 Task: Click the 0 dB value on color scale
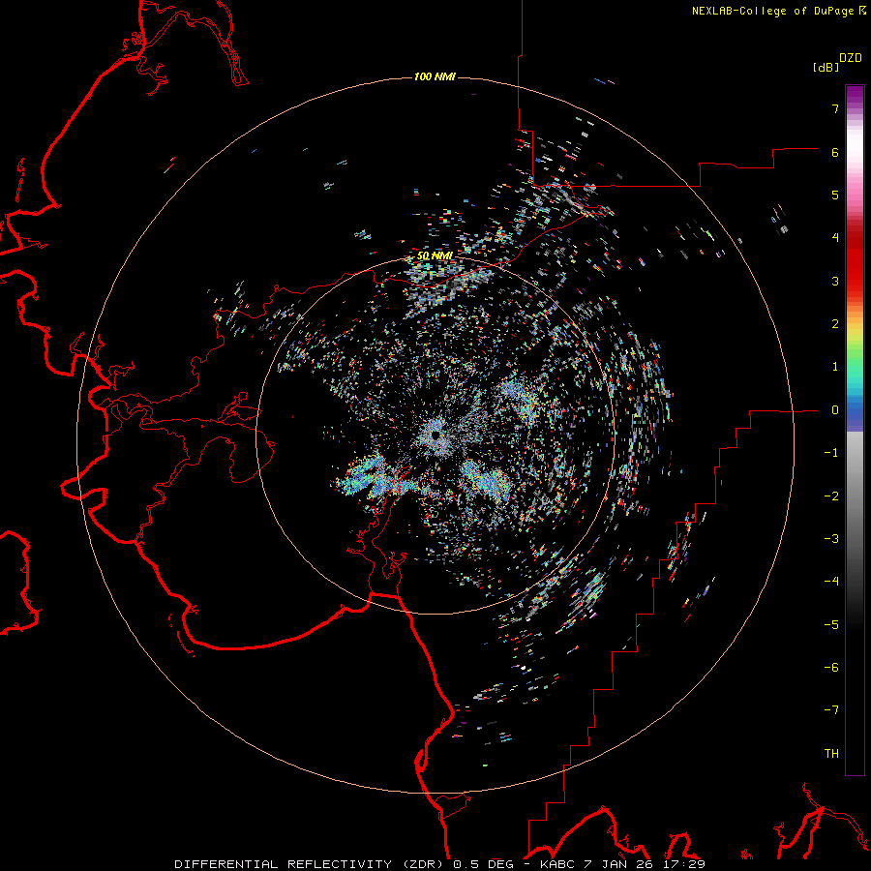pyautogui.click(x=835, y=410)
